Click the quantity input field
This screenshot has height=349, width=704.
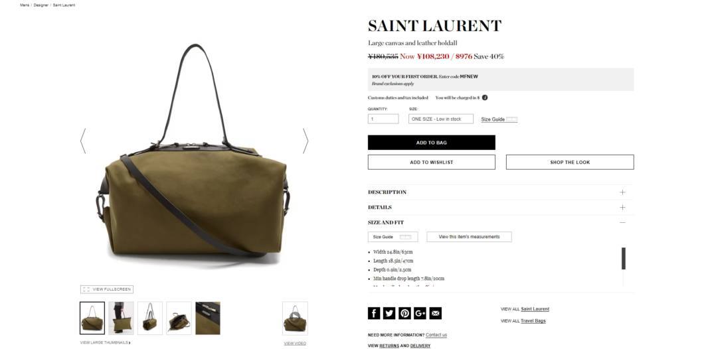click(x=383, y=119)
